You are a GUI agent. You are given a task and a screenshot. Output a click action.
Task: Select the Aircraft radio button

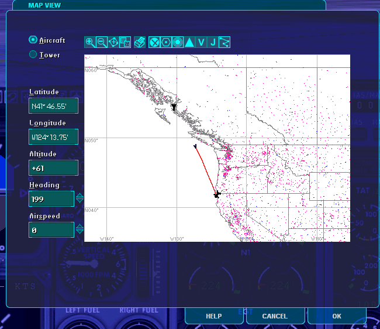tap(33, 40)
